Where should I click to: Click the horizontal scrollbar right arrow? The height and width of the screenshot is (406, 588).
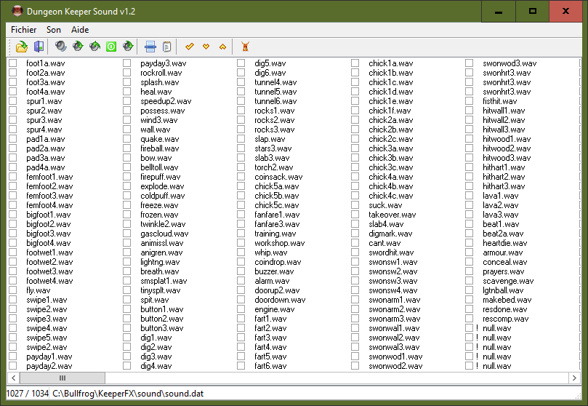574,378
